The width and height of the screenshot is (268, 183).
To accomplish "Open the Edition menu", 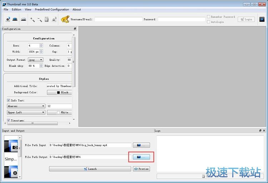I will (16, 9).
